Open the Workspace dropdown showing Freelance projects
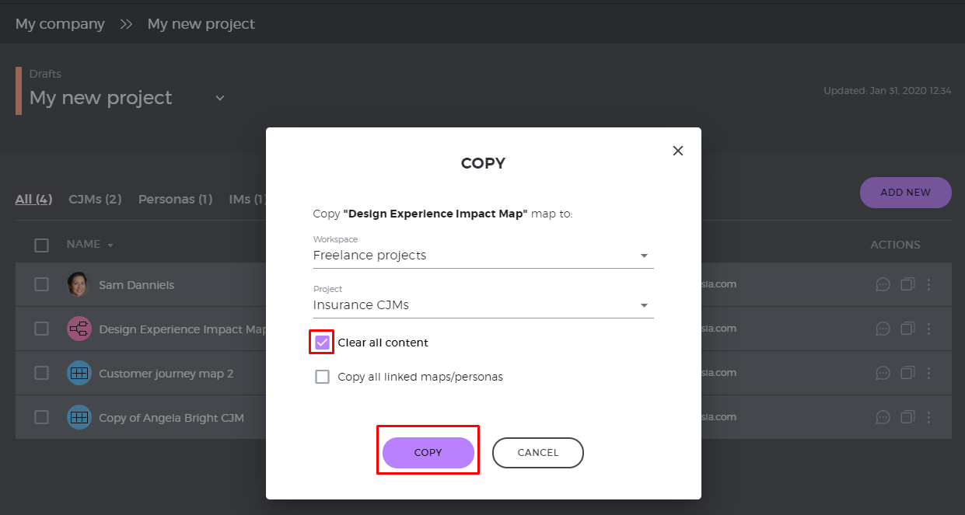965x515 pixels. coord(483,256)
